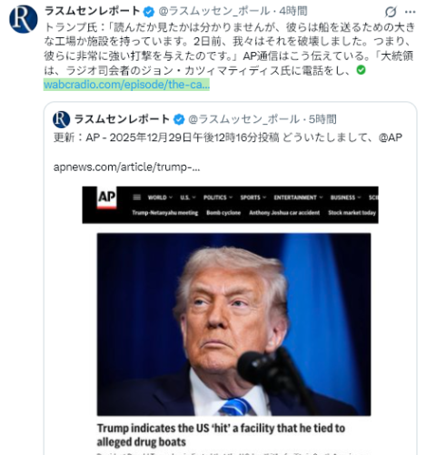This screenshot has height=455, width=426.
Task: Click the quoted post's small R avatar
Action: (x=61, y=119)
